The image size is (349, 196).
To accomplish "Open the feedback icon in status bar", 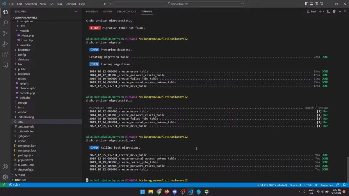I will click(338, 185).
